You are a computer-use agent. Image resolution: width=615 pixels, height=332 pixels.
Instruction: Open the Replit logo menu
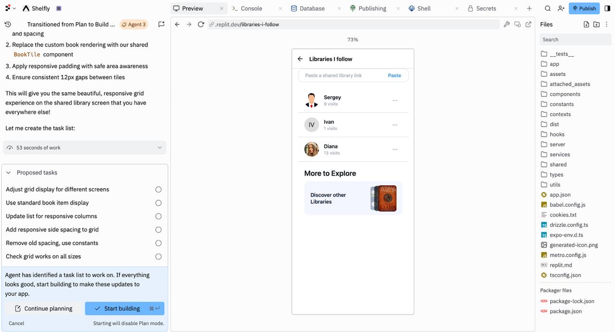(x=11, y=8)
